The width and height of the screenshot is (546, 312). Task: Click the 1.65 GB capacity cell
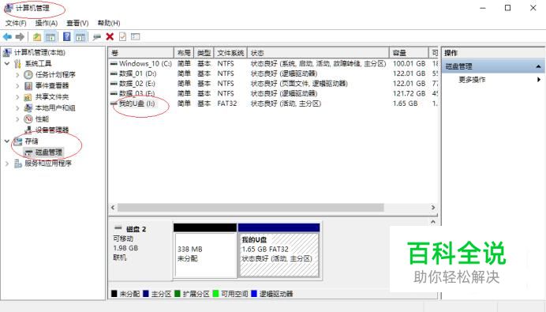click(x=405, y=103)
